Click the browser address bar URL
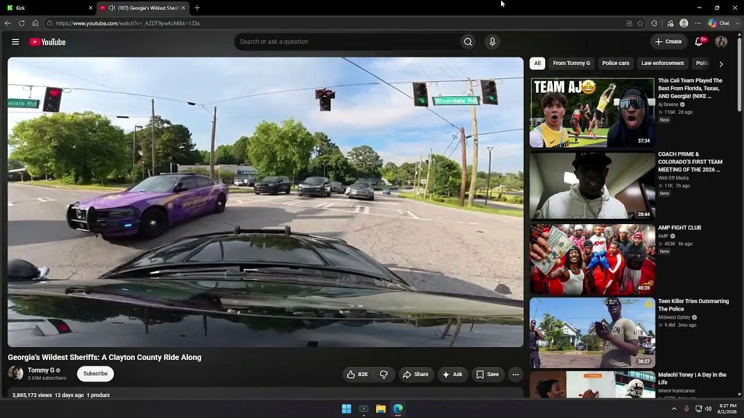 (x=128, y=23)
